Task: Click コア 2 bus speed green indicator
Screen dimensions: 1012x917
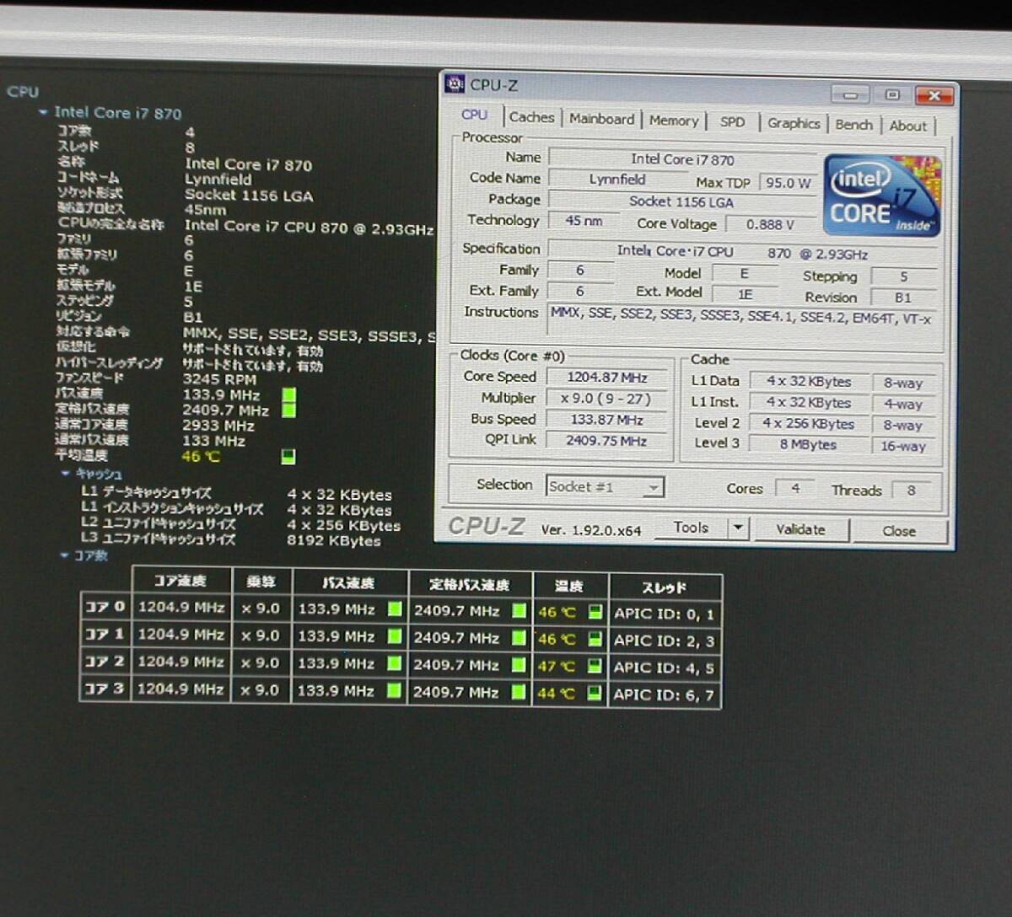Action: (x=395, y=663)
